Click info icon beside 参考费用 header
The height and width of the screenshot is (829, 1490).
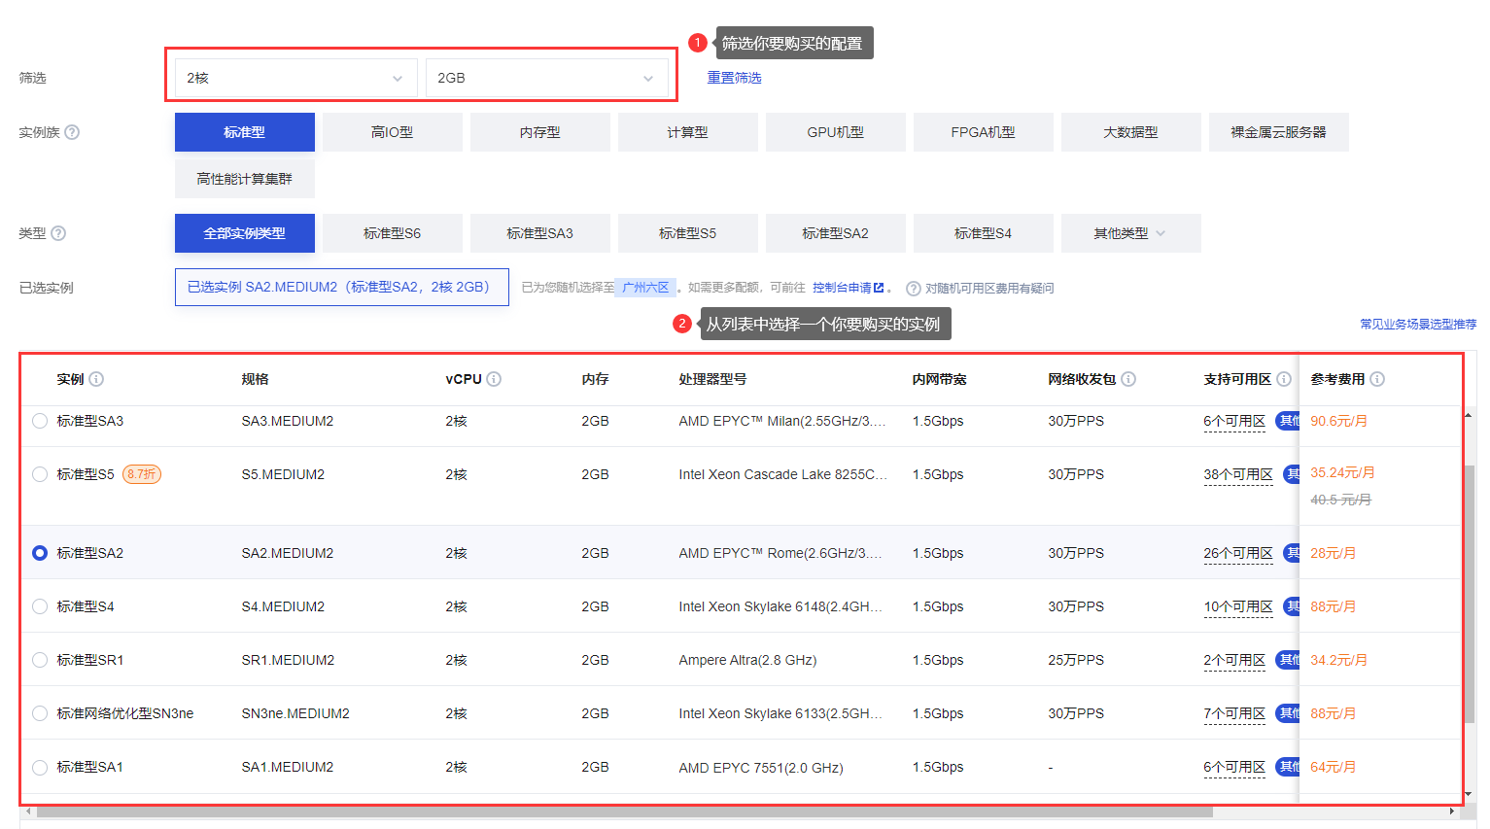[1377, 379]
